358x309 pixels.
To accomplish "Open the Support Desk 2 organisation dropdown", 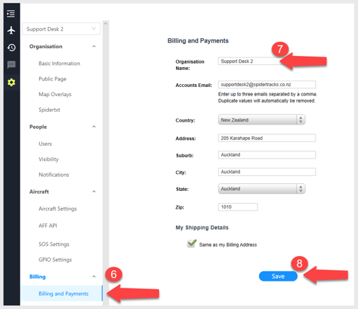I will coord(62,29).
